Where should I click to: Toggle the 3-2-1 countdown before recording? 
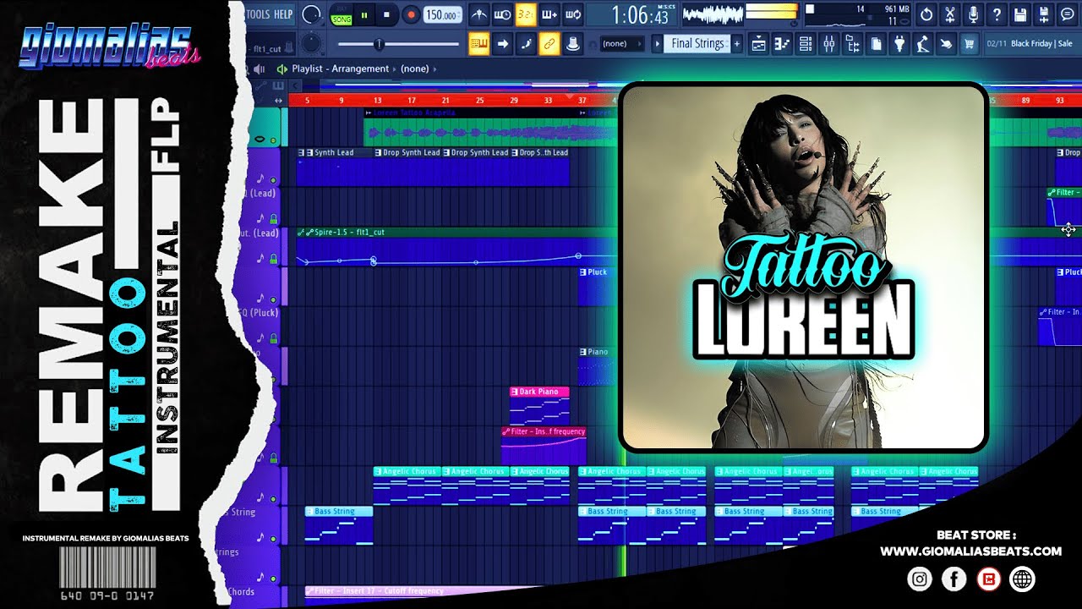tap(526, 14)
